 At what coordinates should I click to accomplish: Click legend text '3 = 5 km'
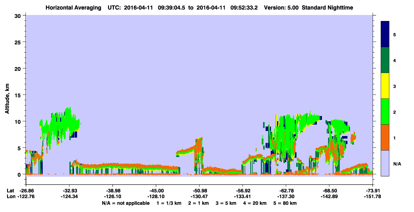pyautogui.click(x=226, y=203)
